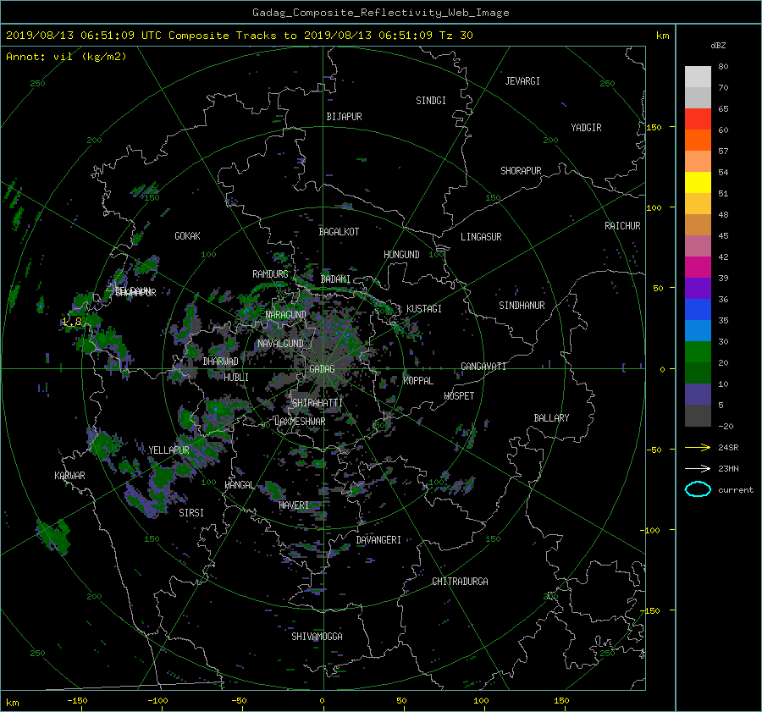The image size is (762, 712).
Task: Choose the dark gray -20 dBZ swatch
Action: (698, 415)
